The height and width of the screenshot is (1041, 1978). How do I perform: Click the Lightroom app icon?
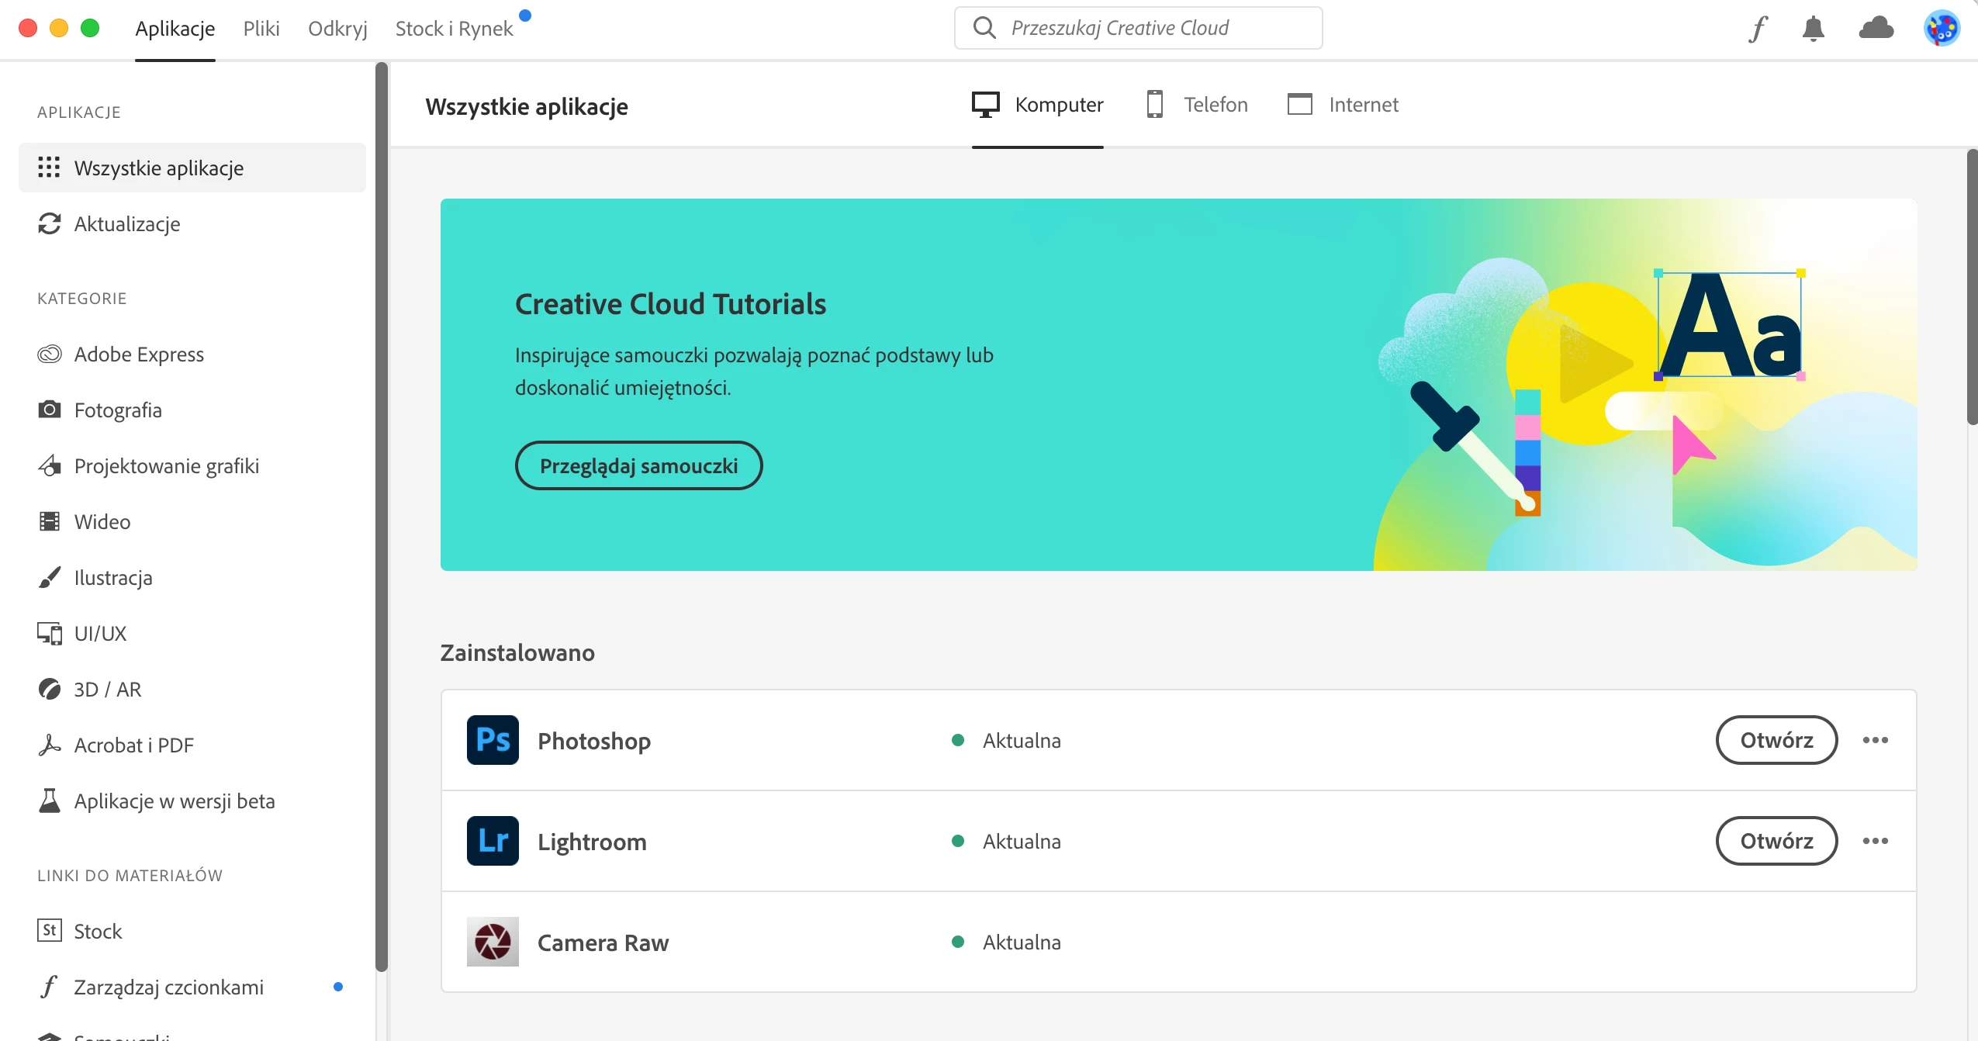(493, 841)
